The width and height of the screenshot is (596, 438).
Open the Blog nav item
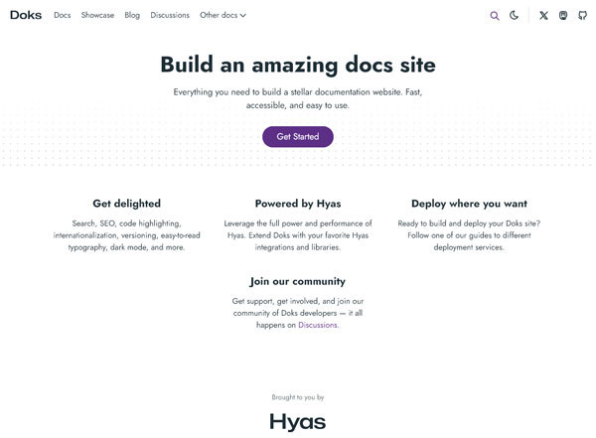pyautogui.click(x=132, y=15)
